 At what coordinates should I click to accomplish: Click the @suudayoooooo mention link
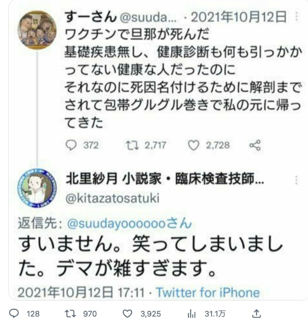tap(129, 224)
